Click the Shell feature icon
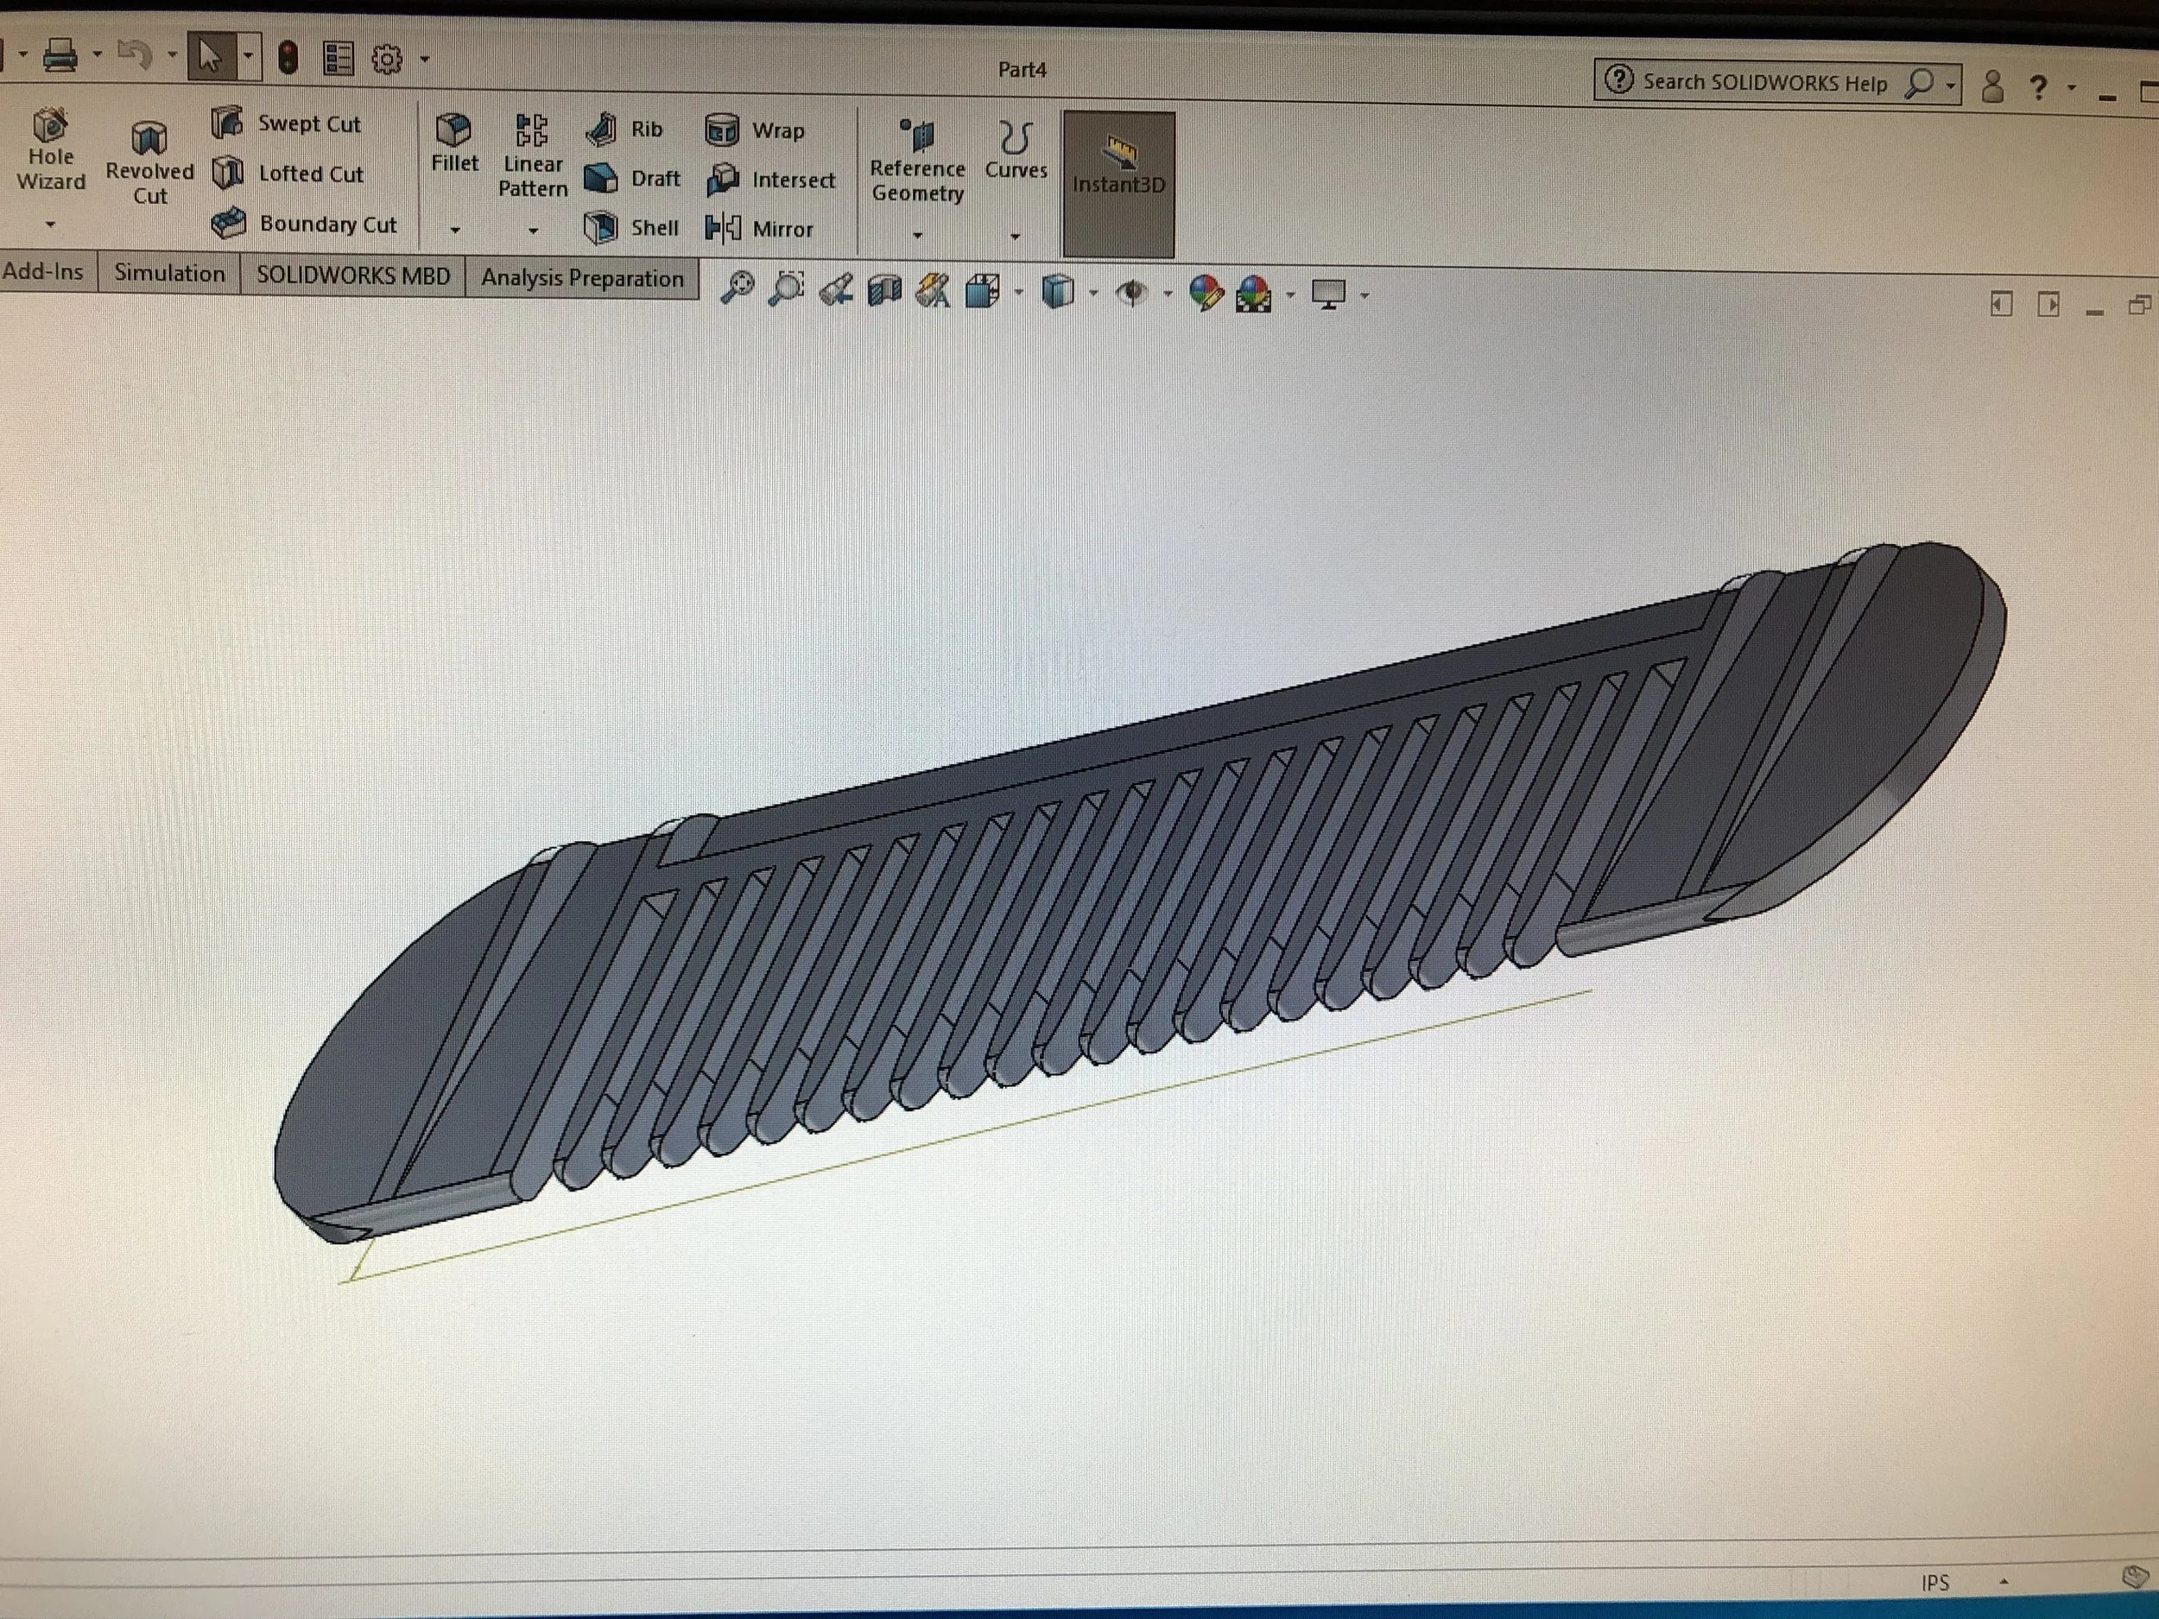The height and width of the screenshot is (1619, 2159). tap(600, 228)
